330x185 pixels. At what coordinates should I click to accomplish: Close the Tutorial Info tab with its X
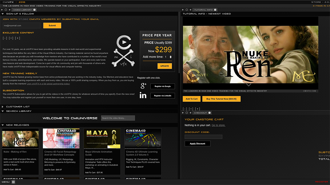(215, 10)
